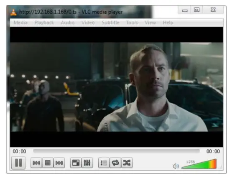Toggle remaining time on right label

pos(213,151)
